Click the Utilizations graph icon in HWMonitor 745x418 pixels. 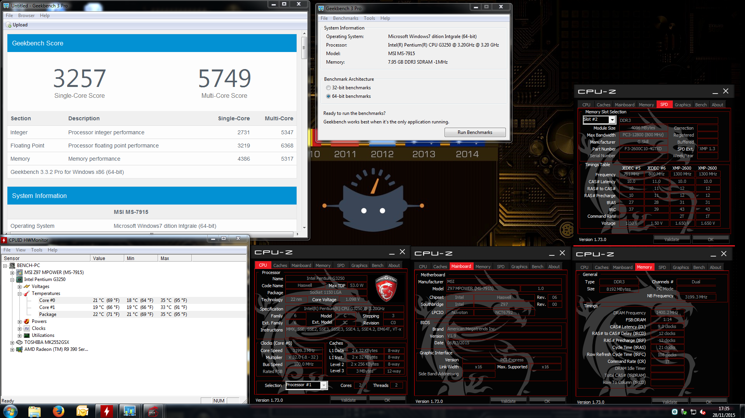[27, 335]
